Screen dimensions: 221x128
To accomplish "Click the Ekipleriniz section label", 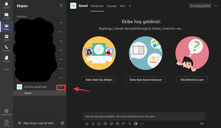I will click(x=22, y=16).
